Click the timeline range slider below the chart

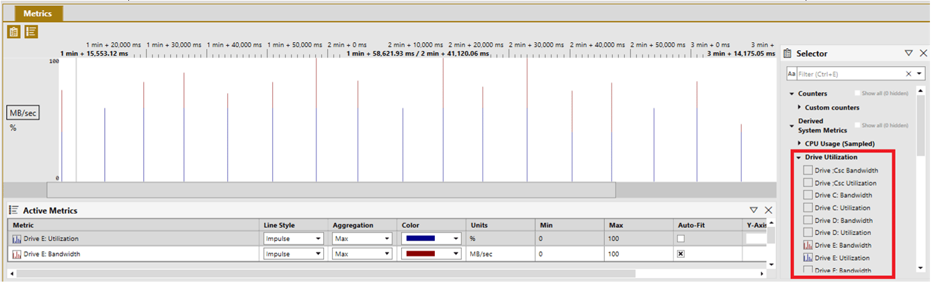[x=331, y=190]
